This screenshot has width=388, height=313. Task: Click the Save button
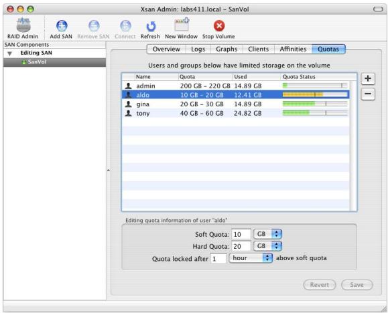point(357,285)
